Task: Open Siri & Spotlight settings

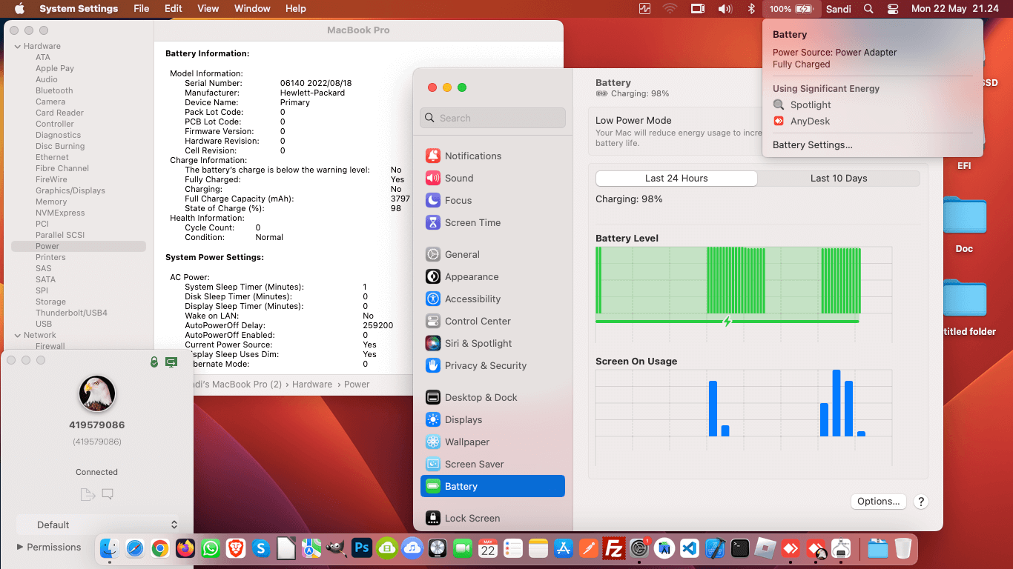Action: pos(478,343)
